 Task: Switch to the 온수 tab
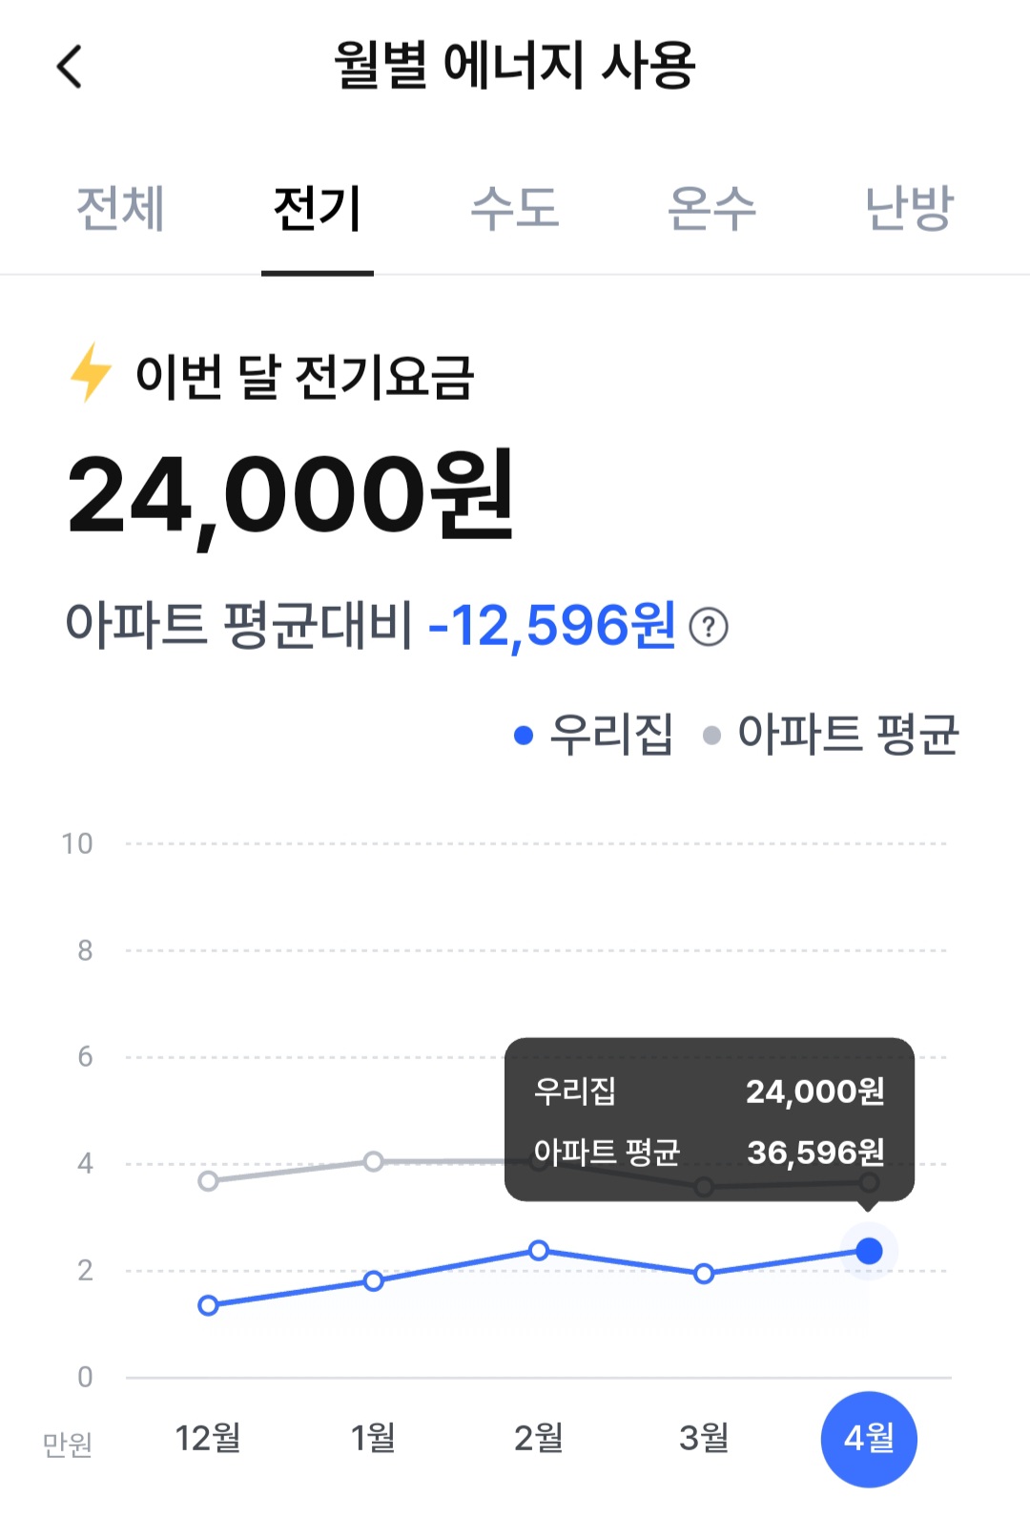point(711,208)
